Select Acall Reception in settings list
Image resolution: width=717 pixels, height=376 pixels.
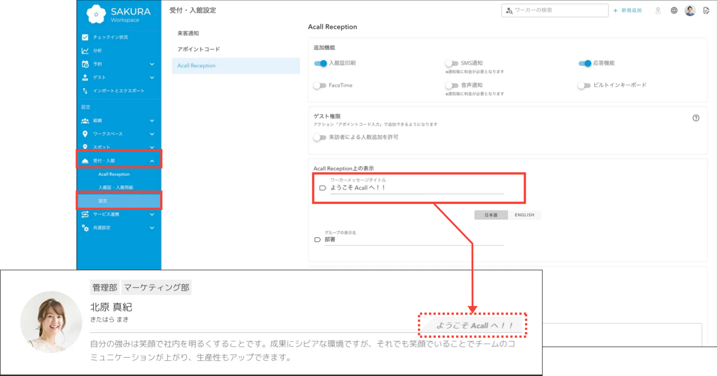coord(236,66)
